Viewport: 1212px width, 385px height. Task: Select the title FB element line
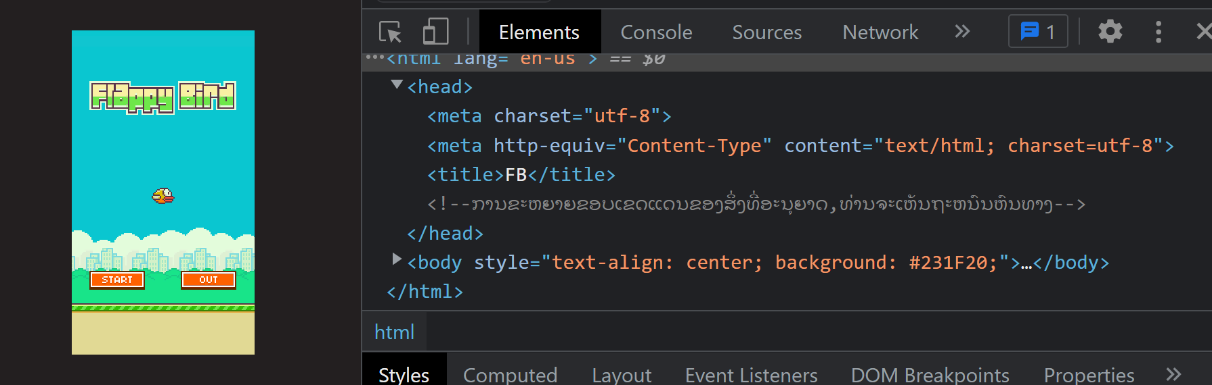(x=521, y=175)
